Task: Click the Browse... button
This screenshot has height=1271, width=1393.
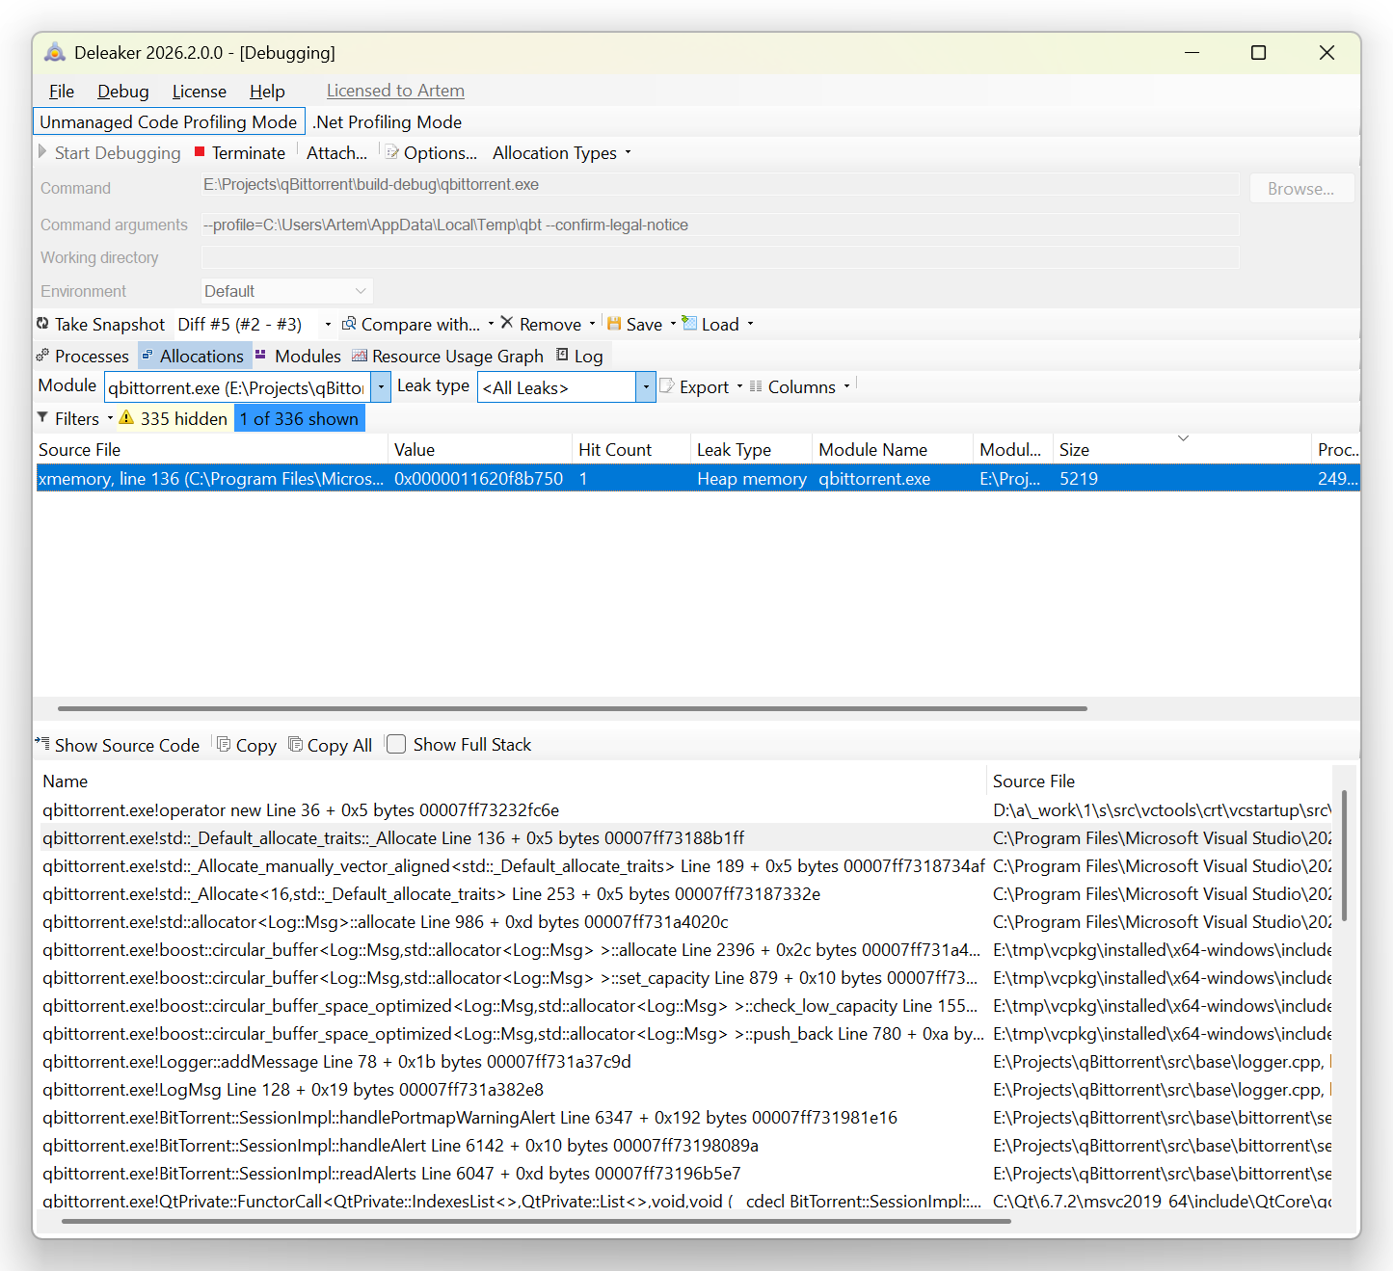Action: coord(1301,189)
